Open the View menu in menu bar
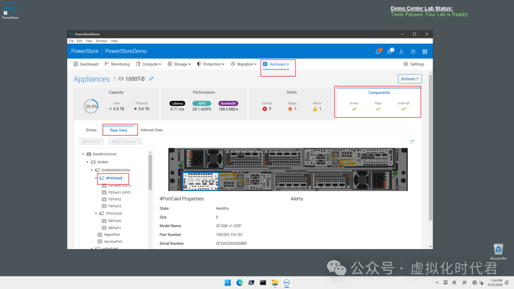514x289 pixels. pos(89,41)
